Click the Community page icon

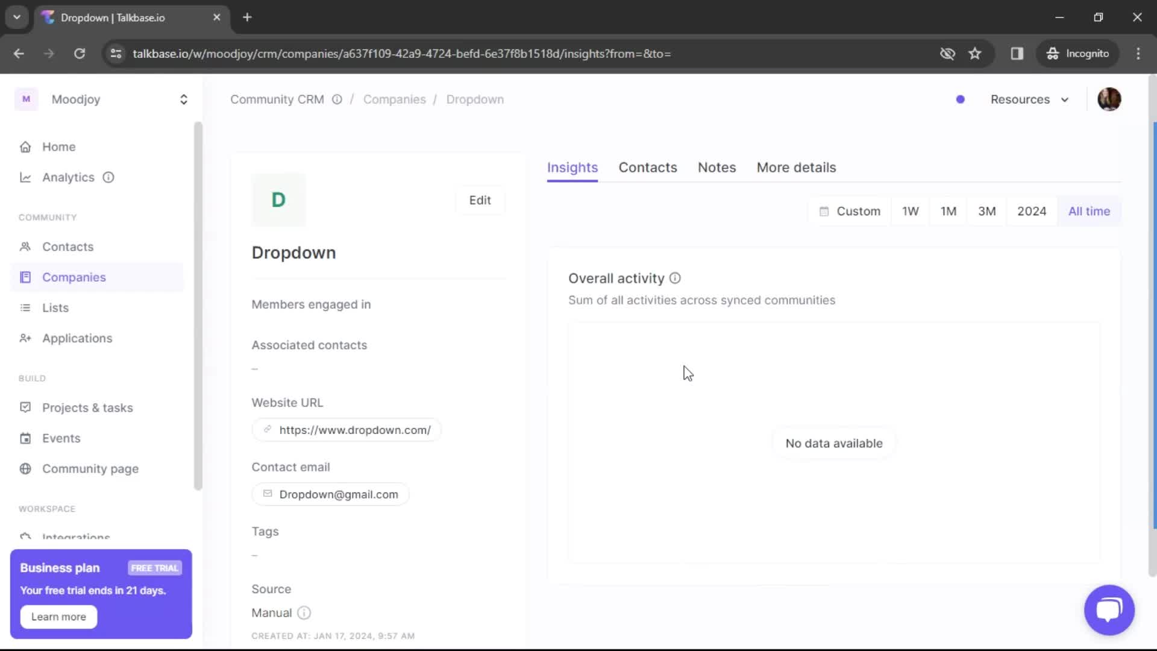25,468
